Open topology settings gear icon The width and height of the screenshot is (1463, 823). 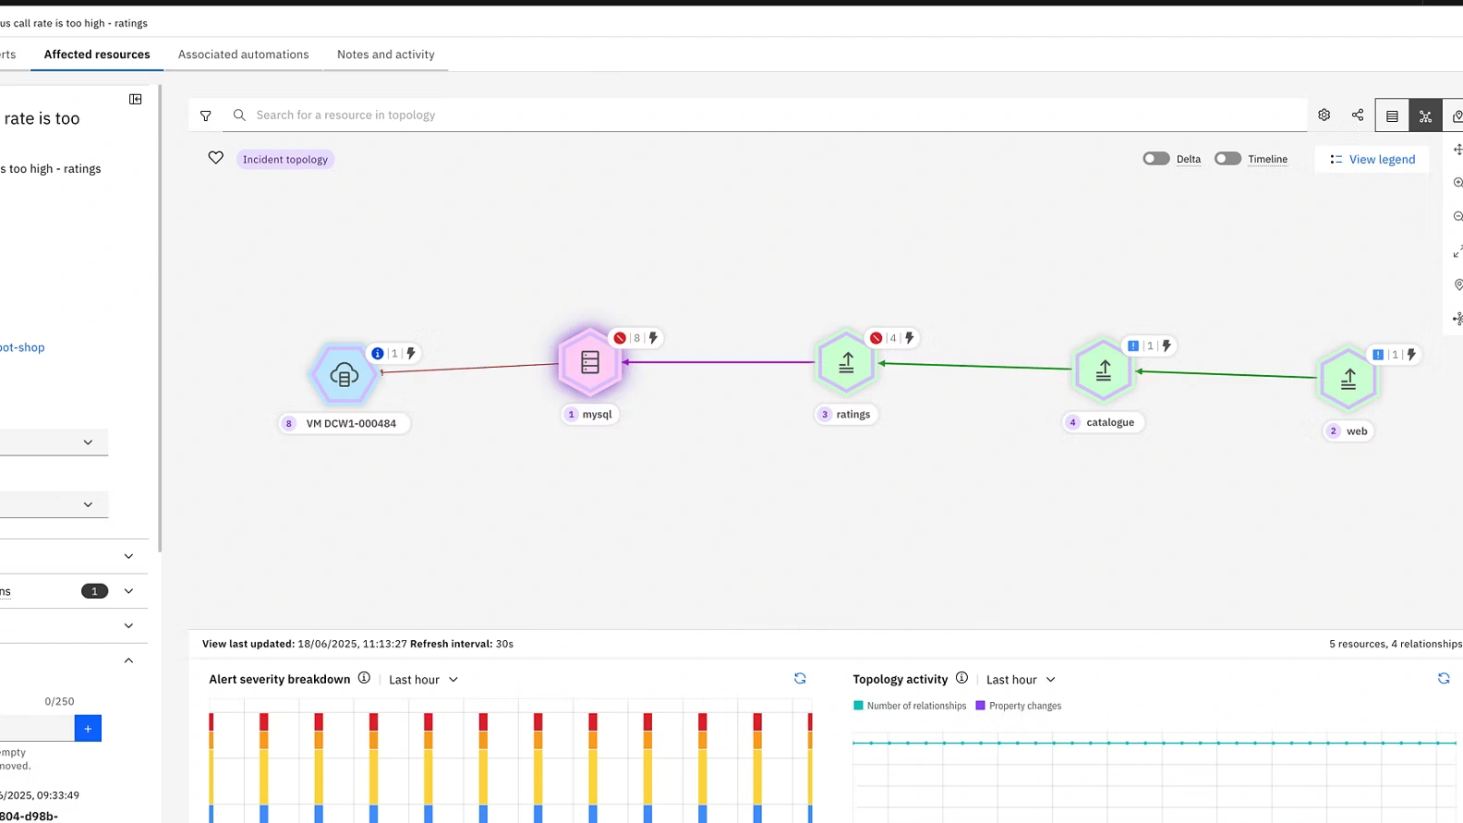pos(1324,115)
